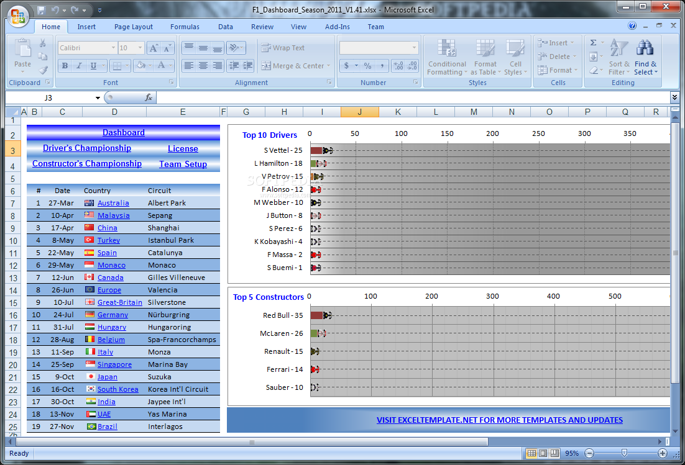Switch to the Data tab

(x=226, y=27)
